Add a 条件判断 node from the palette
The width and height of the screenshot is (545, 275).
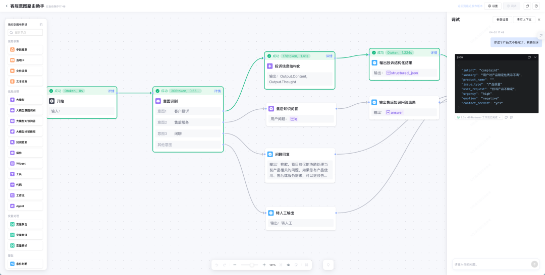coord(25,263)
